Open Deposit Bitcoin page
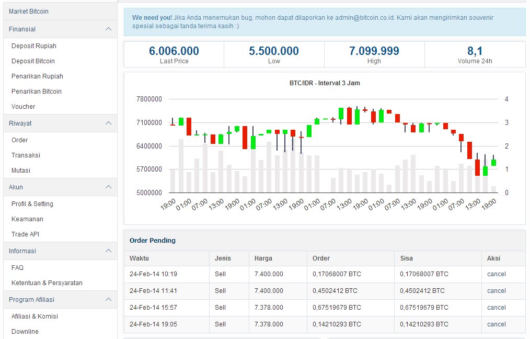 tap(33, 61)
